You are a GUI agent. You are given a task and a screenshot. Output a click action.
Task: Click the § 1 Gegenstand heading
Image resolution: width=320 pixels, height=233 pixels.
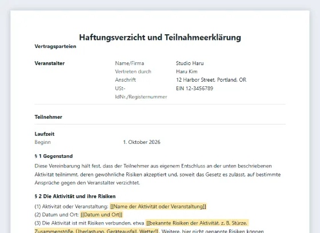[54, 156]
